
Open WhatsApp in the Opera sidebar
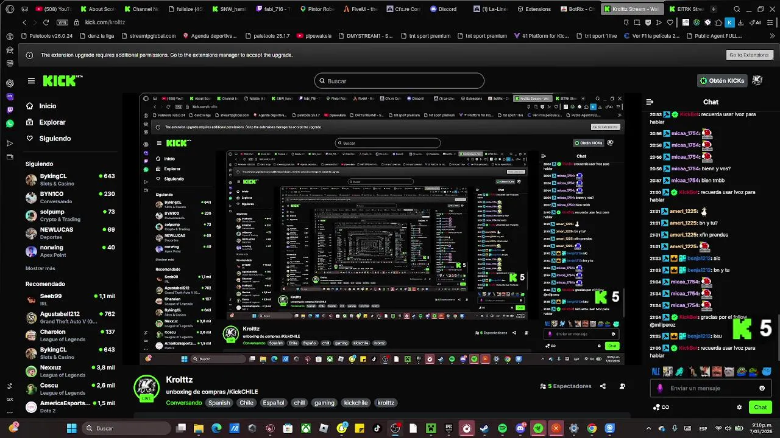coord(10,123)
